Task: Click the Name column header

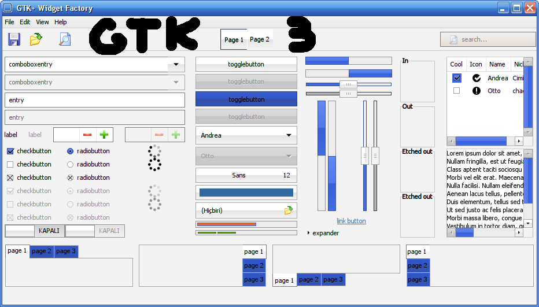Action: click(x=499, y=64)
